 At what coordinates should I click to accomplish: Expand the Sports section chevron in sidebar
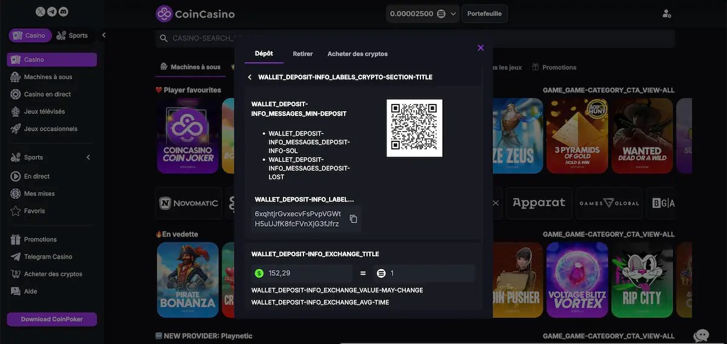pyautogui.click(x=88, y=157)
